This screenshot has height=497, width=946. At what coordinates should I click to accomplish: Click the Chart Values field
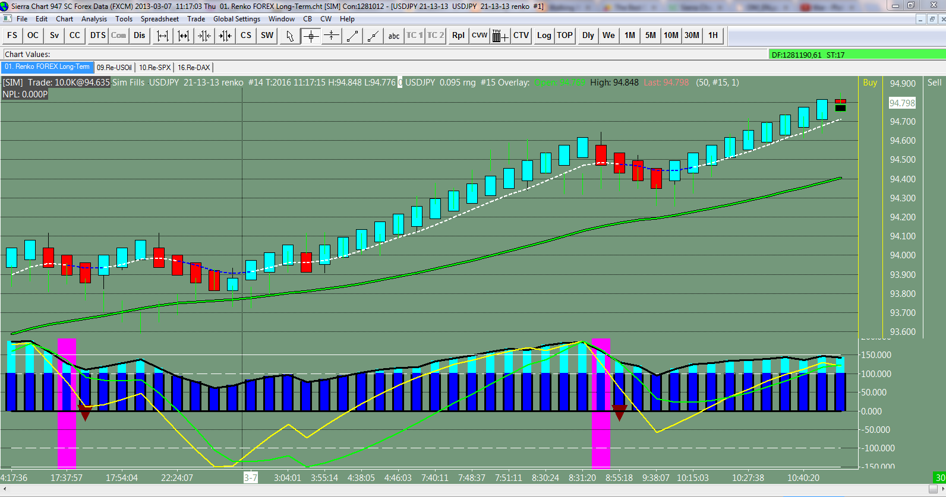click(384, 54)
